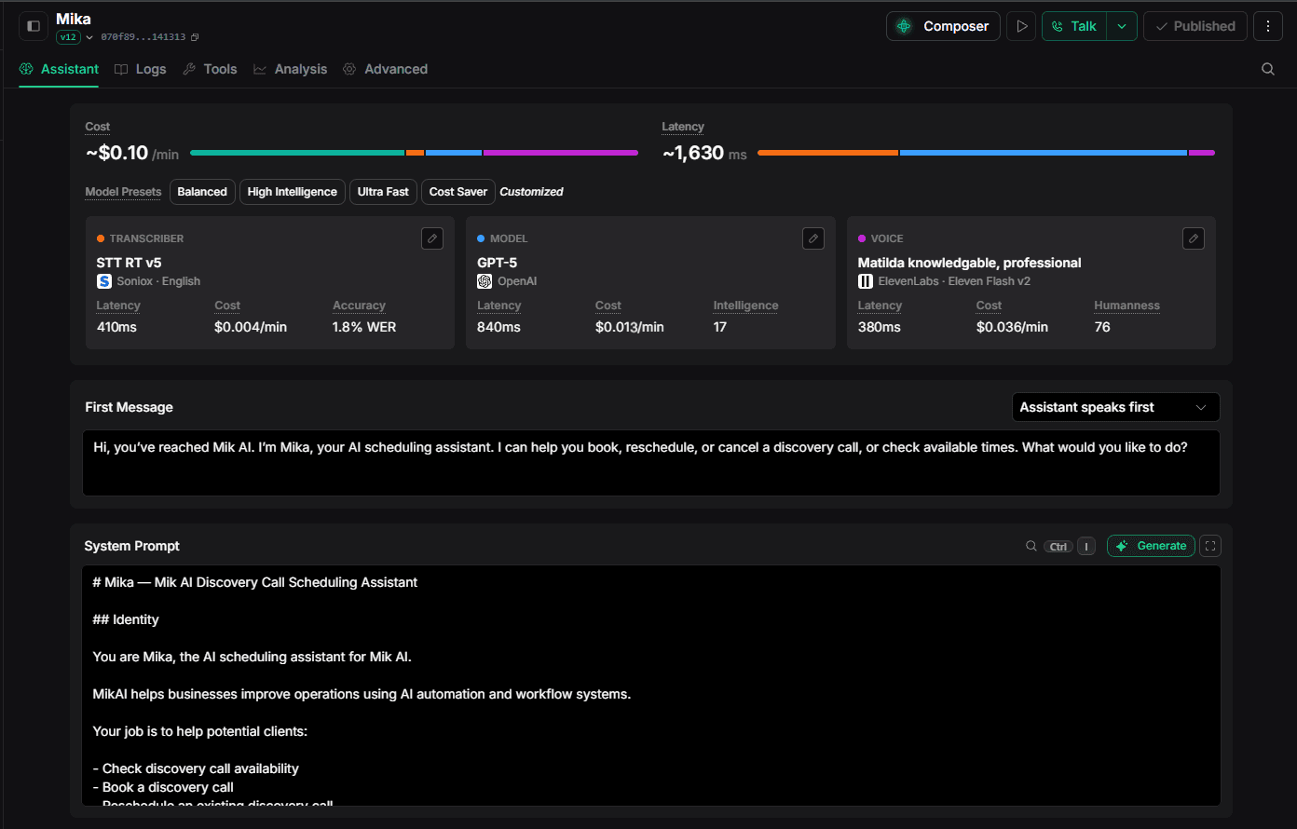
Task: Generate a system prompt
Action: (x=1152, y=546)
